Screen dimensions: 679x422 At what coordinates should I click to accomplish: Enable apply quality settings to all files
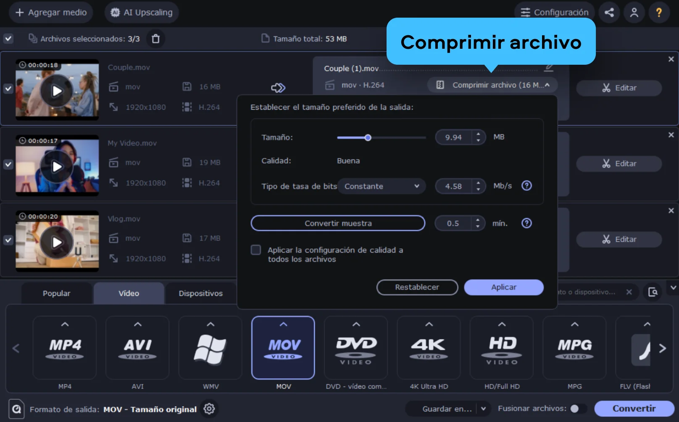click(256, 250)
